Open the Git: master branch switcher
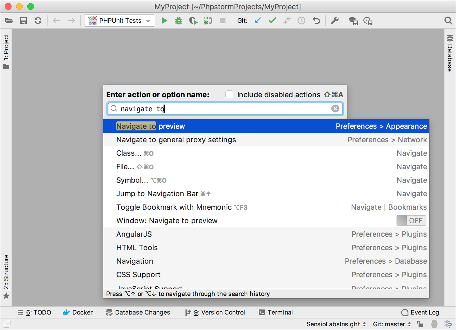The height and width of the screenshot is (330, 456). (389, 324)
